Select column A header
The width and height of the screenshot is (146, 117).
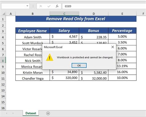pyautogui.click(x=11, y=14)
